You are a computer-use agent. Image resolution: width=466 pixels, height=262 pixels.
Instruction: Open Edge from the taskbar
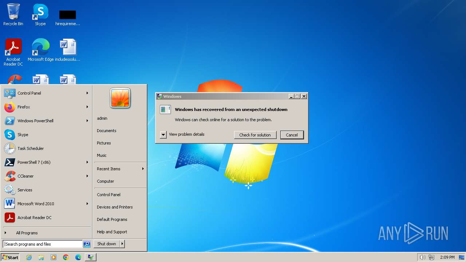pos(78,257)
